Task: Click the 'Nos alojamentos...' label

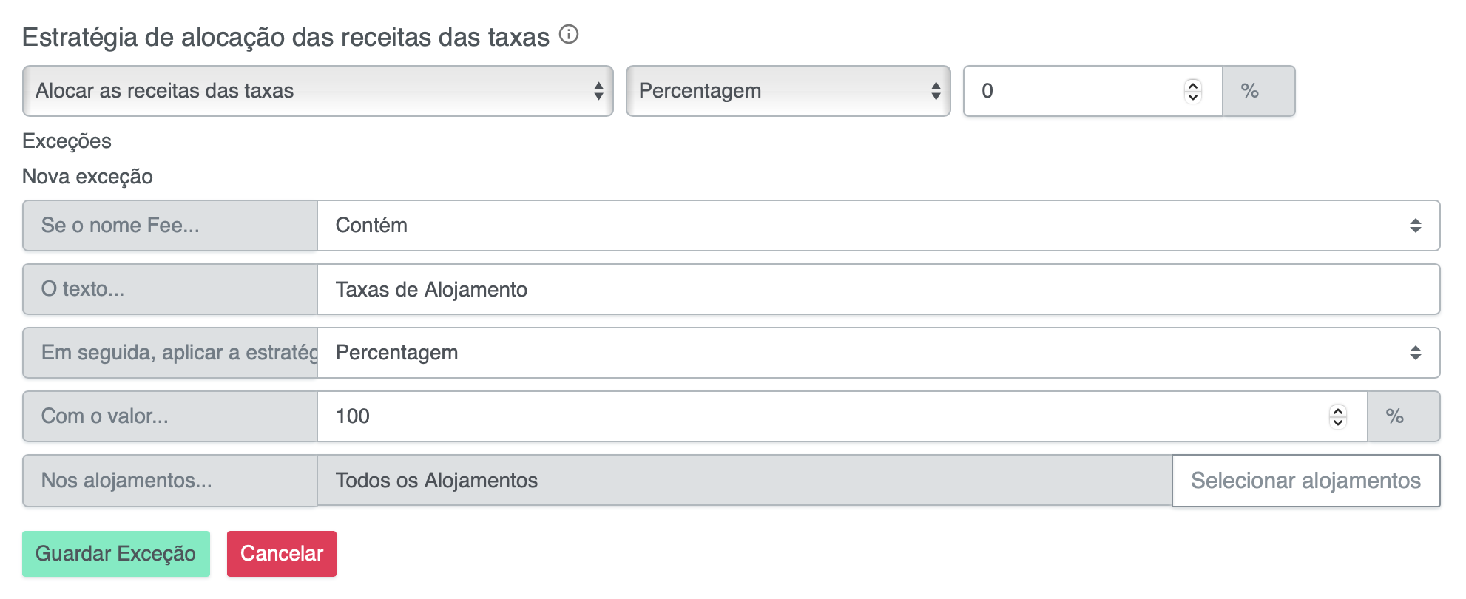Action: coord(169,481)
